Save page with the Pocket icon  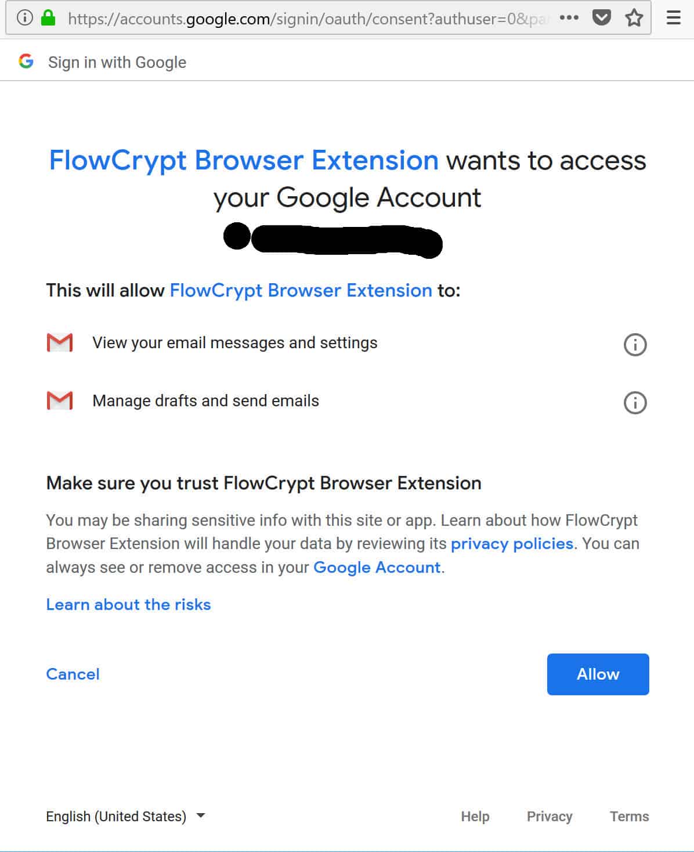tap(602, 18)
